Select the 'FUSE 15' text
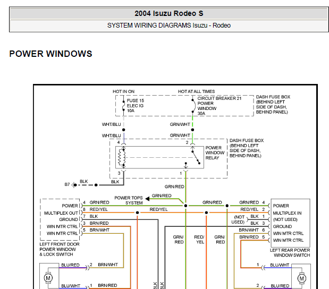 pyautogui.click(x=136, y=100)
